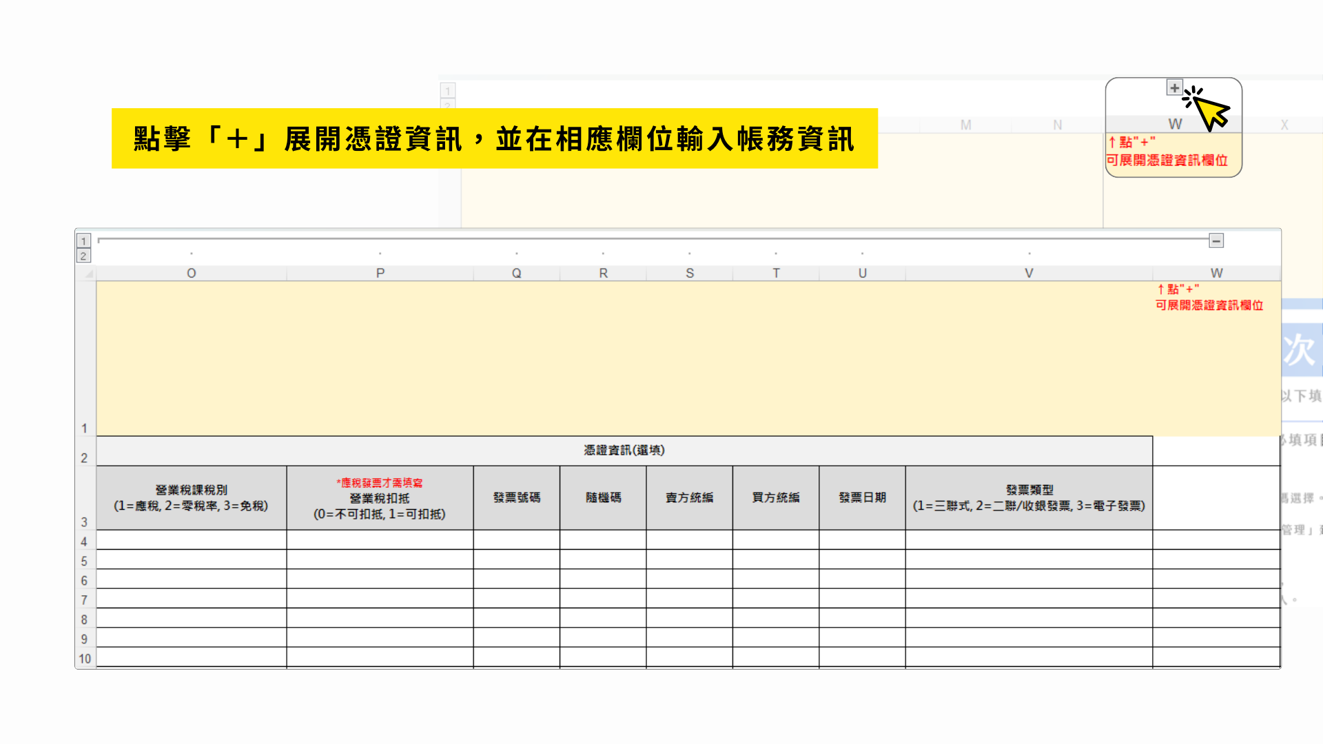This screenshot has width=1323, height=744.
Task: Click outline level 1 button
Action: click(83, 241)
